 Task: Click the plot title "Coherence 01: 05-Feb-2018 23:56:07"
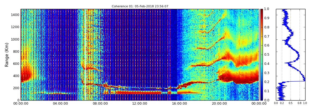[x=140, y=6]
